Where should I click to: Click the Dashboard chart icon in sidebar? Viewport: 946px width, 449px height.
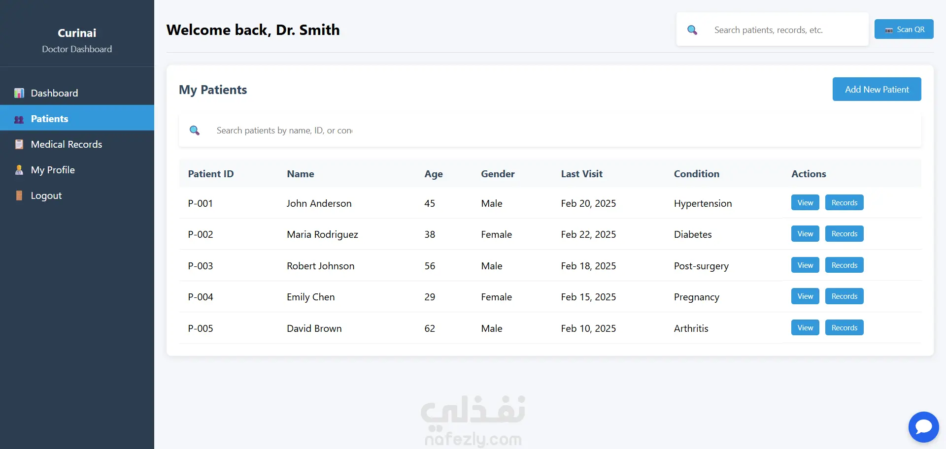[19, 93]
